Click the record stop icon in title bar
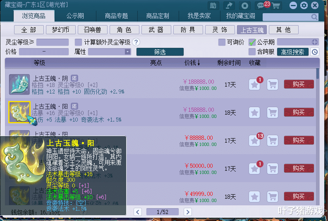 click(x=245, y=5)
